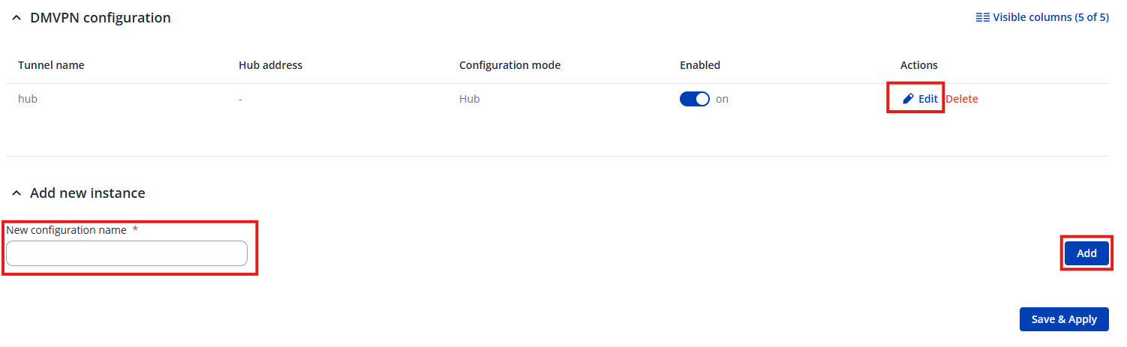Click the Enabled column header

(x=699, y=65)
